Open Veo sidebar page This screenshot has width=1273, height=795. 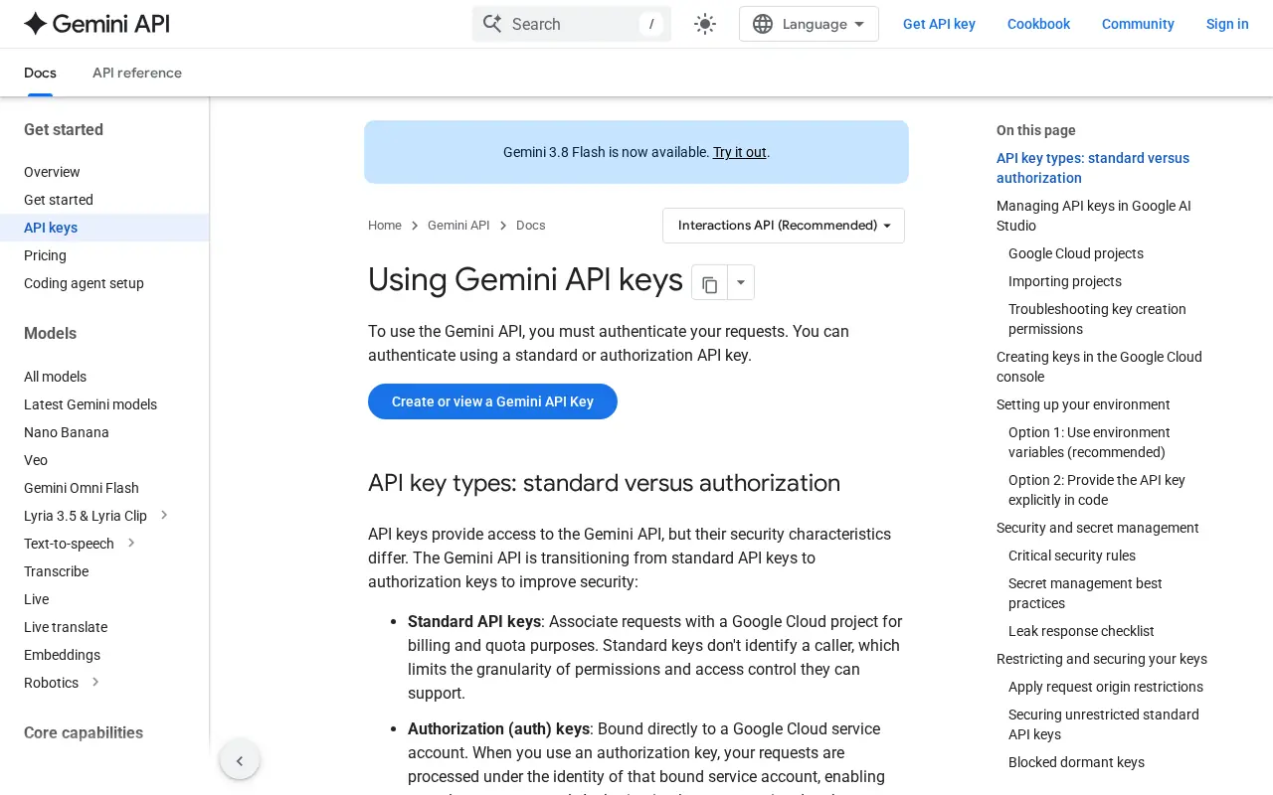point(36,460)
